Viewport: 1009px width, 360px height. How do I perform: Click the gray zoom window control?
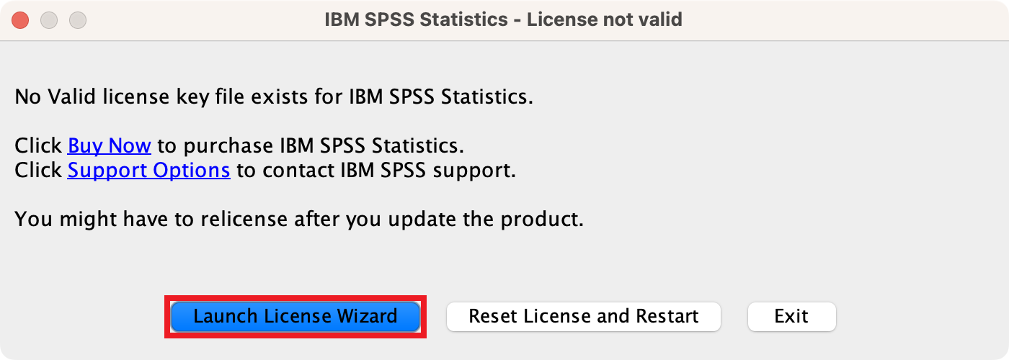click(x=78, y=20)
